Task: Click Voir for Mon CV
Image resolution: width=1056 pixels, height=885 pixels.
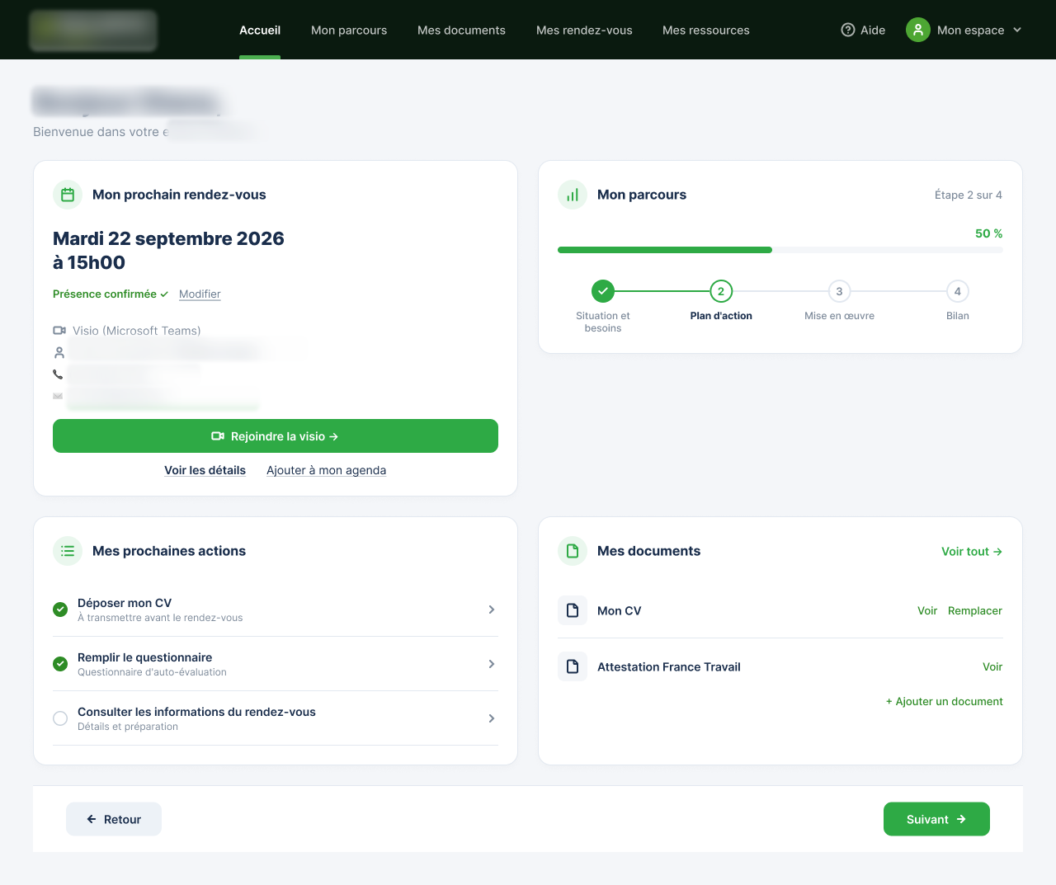Action: pos(927,610)
